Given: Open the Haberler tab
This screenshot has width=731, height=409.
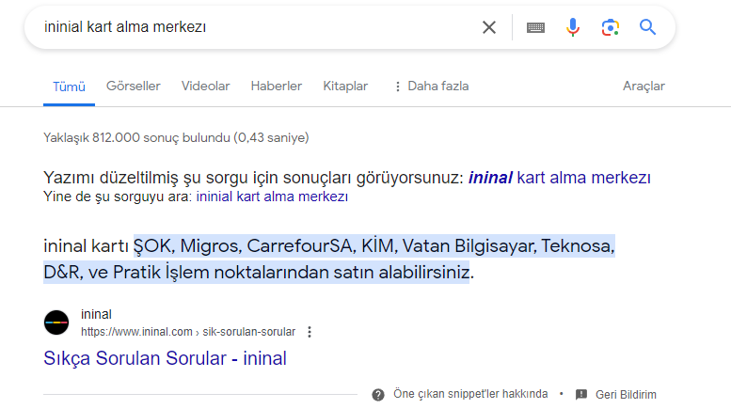Looking at the screenshot, I should 276,87.
